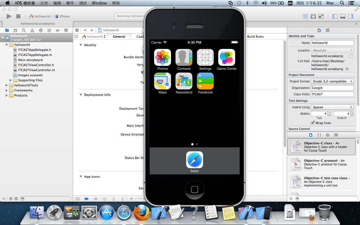Open the 文件 menu in the menu bar
This screenshot has height=225, width=360.
pos(44,3)
